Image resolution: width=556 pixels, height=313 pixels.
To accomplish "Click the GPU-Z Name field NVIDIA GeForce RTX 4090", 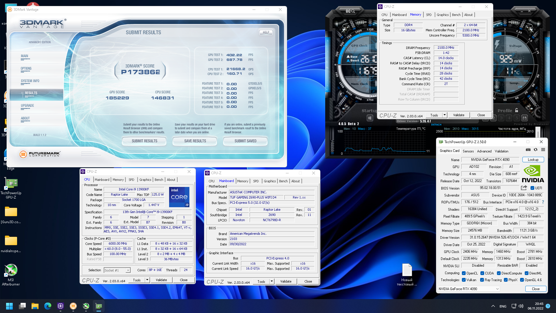I will pos(490,160).
